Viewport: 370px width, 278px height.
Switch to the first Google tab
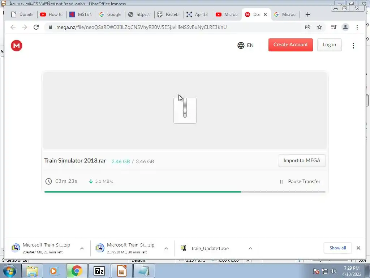[110, 14]
